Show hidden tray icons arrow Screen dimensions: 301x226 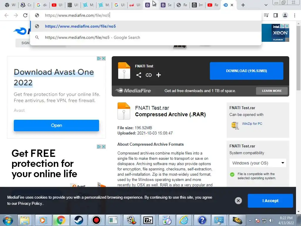pyautogui.click(x=250, y=220)
